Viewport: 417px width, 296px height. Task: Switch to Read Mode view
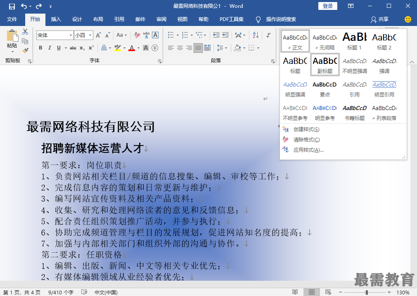click(295, 292)
